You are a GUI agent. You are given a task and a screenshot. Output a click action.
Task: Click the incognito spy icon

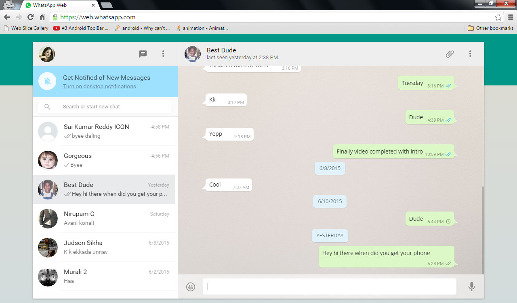coord(9,5)
